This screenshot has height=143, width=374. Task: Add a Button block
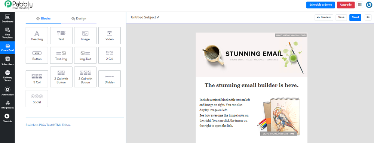37,55
